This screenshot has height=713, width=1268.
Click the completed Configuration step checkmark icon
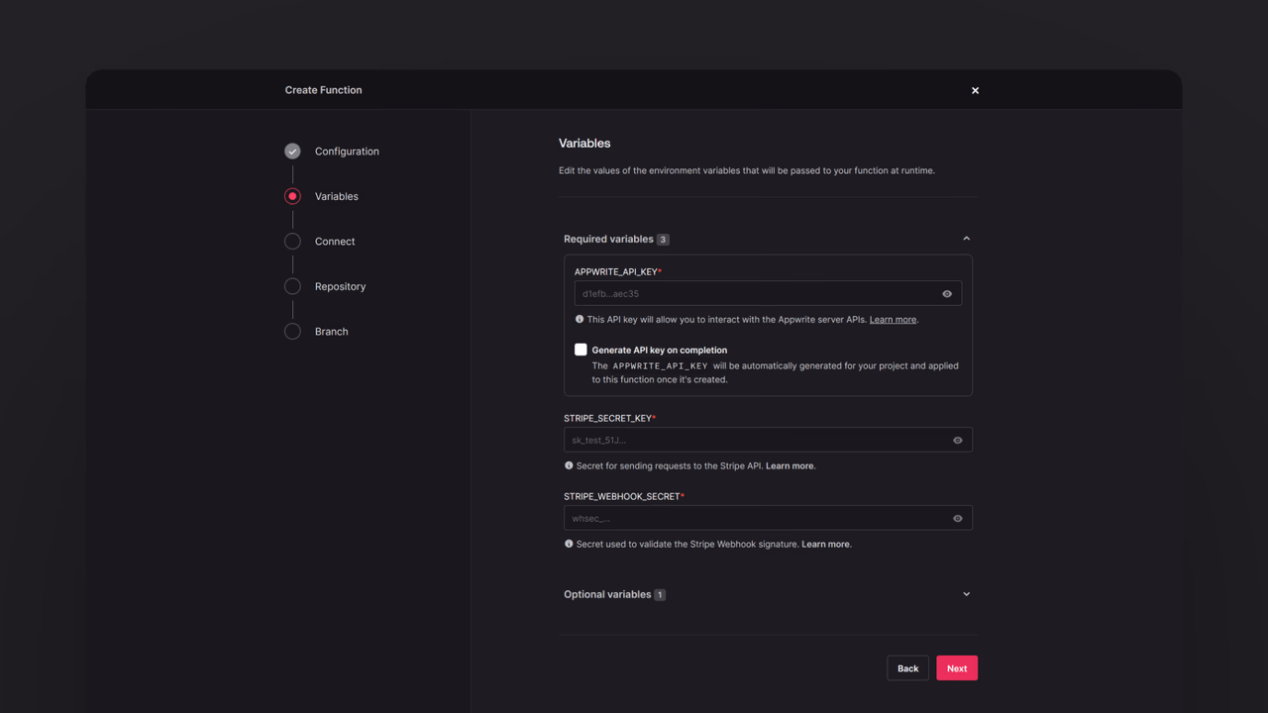[x=292, y=152]
